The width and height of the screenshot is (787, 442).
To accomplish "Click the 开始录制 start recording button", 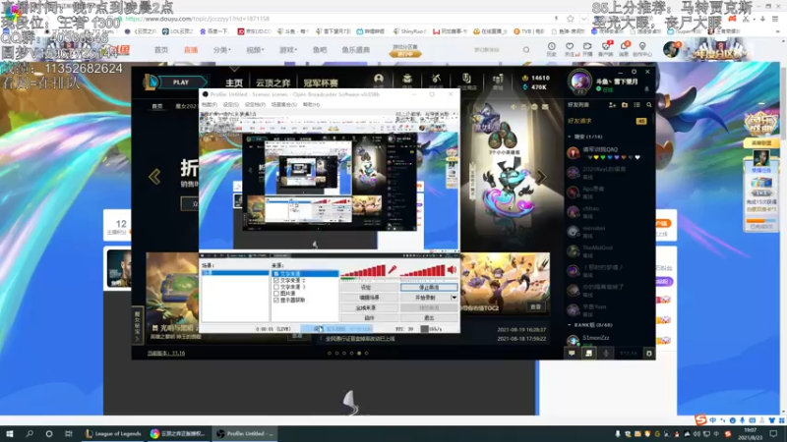I will pyautogui.click(x=425, y=298).
